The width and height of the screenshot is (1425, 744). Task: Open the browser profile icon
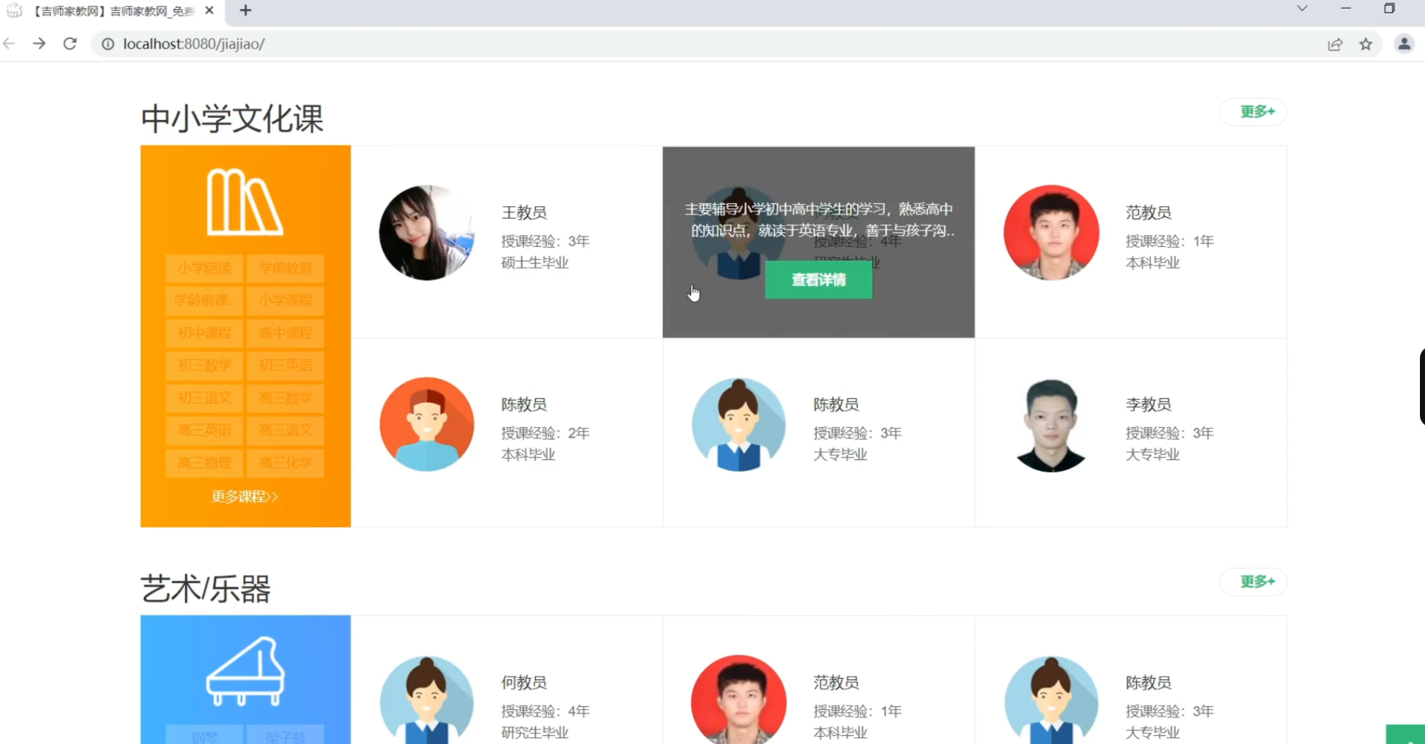click(x=1404, y=44)
